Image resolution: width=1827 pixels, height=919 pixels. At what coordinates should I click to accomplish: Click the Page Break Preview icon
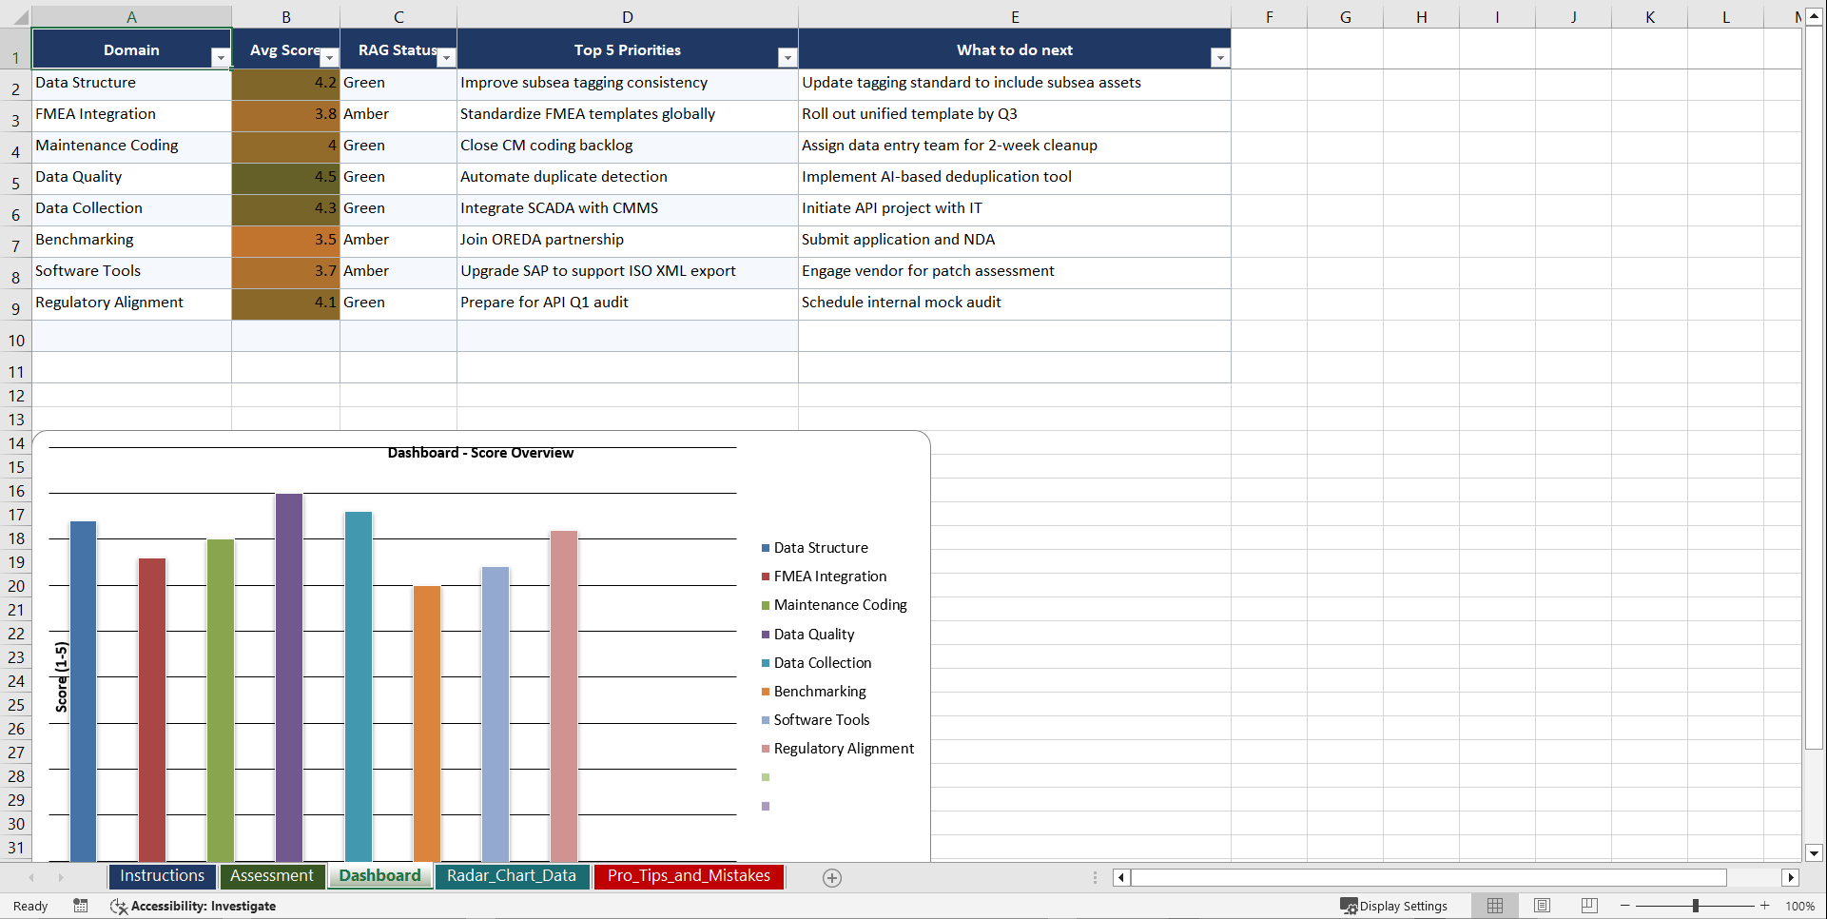[1589, 906]
